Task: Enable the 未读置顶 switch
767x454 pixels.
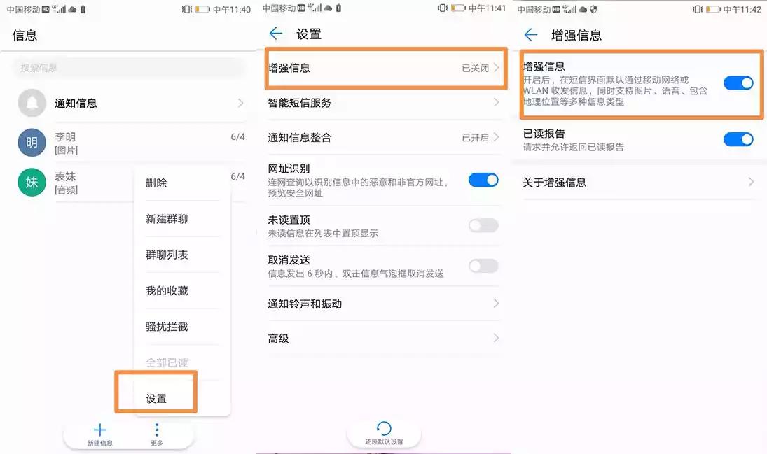Action: 483,225
